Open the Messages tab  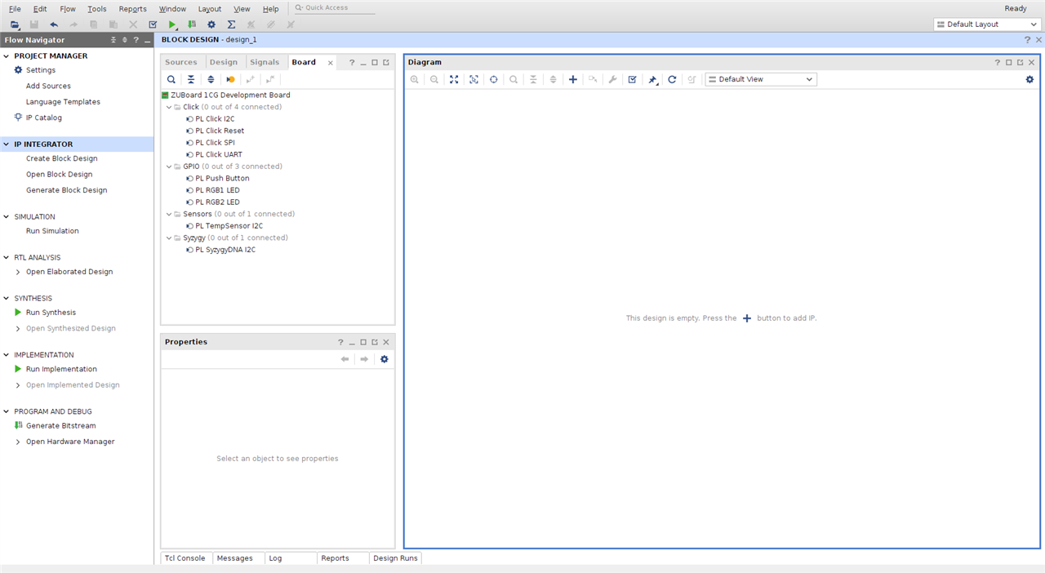coord(234,558)
